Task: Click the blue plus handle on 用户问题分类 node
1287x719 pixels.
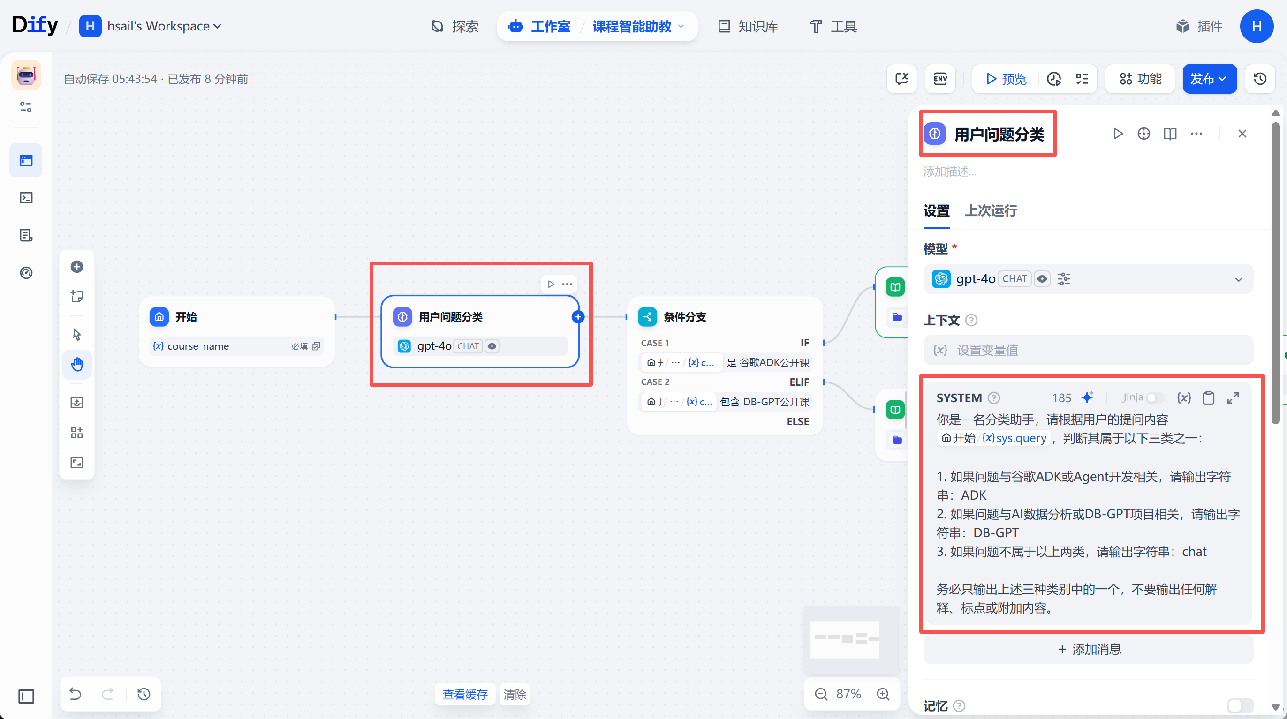Action: click(x=578, y=316)
